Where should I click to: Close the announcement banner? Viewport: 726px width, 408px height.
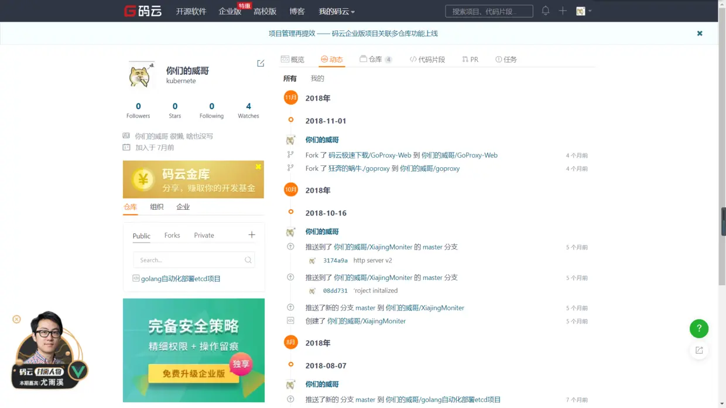coord(700,33)
